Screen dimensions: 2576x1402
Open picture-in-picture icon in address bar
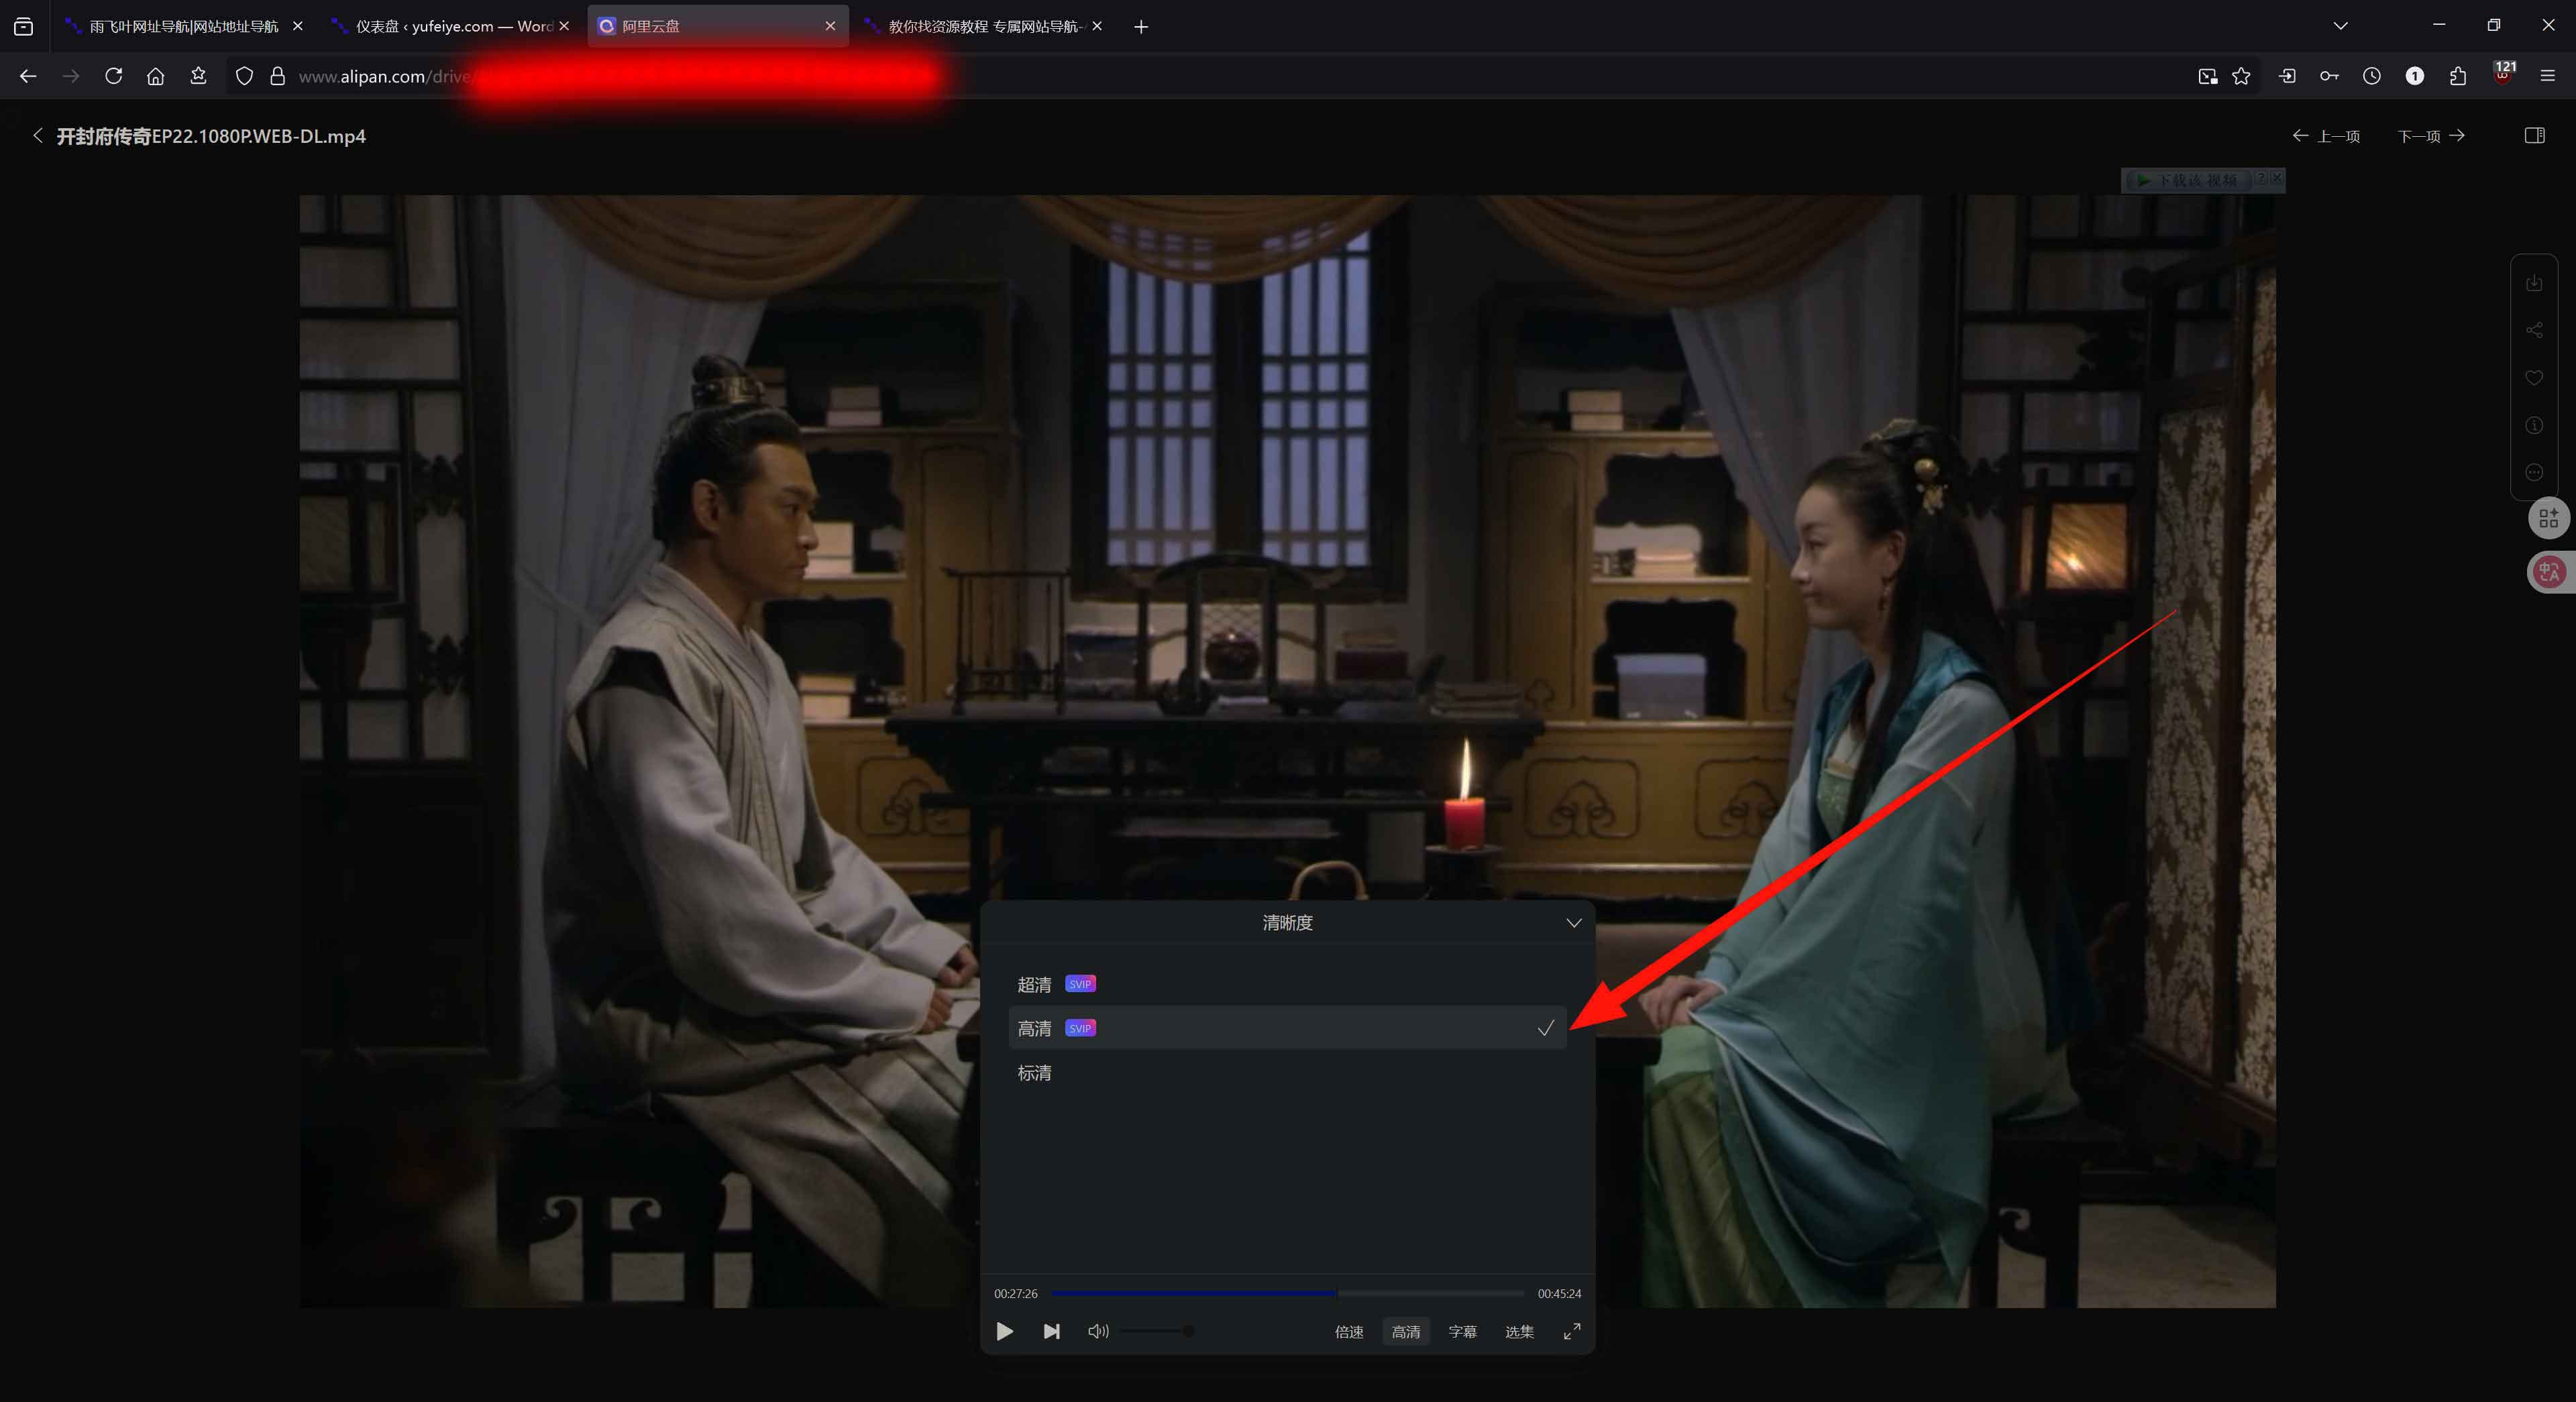point(2207,76)
